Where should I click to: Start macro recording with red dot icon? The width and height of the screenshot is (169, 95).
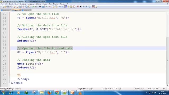pos(78,7)
